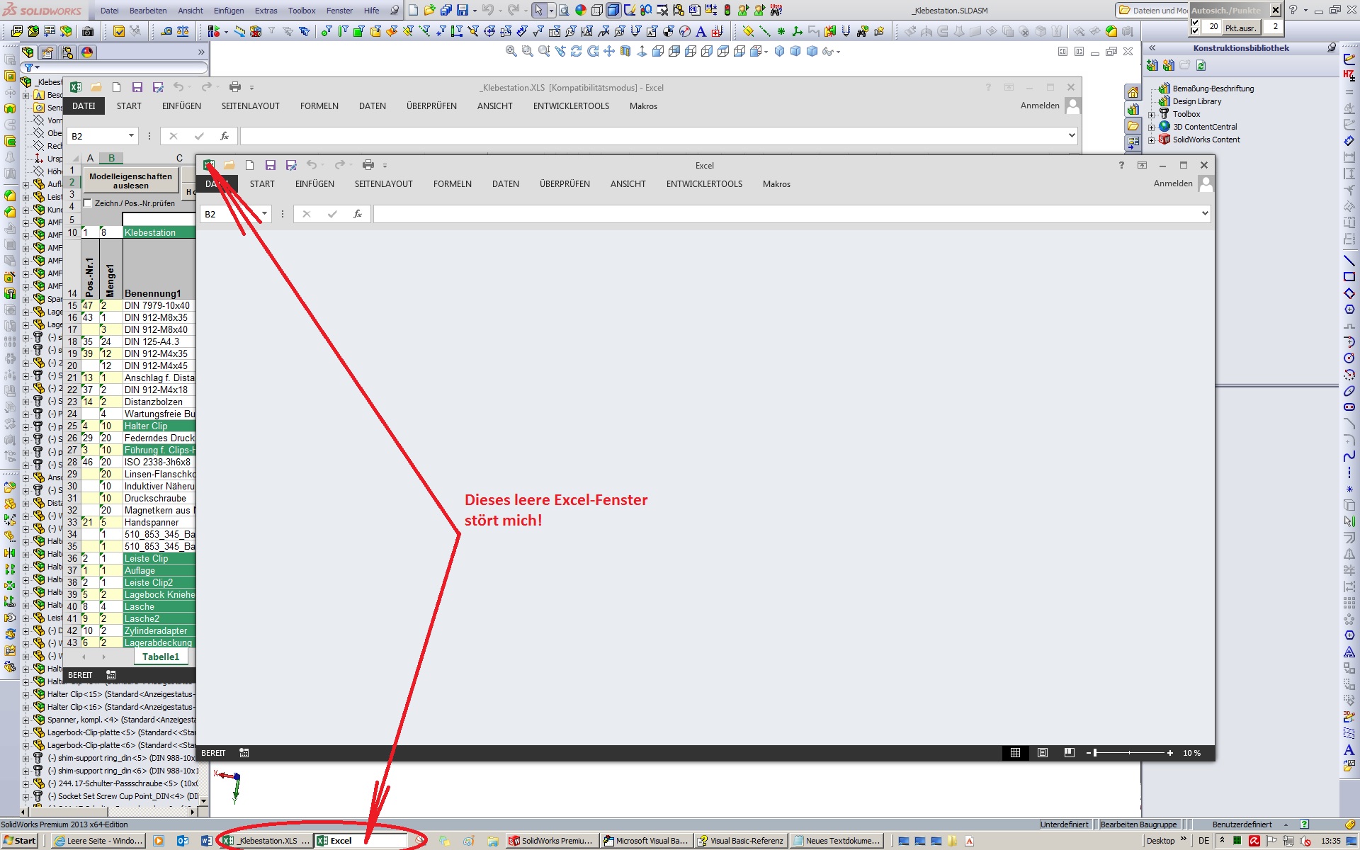Open the Extras menu in SolidWorks
Screen dimensions: 1360x850
click(x=266, y=11)
